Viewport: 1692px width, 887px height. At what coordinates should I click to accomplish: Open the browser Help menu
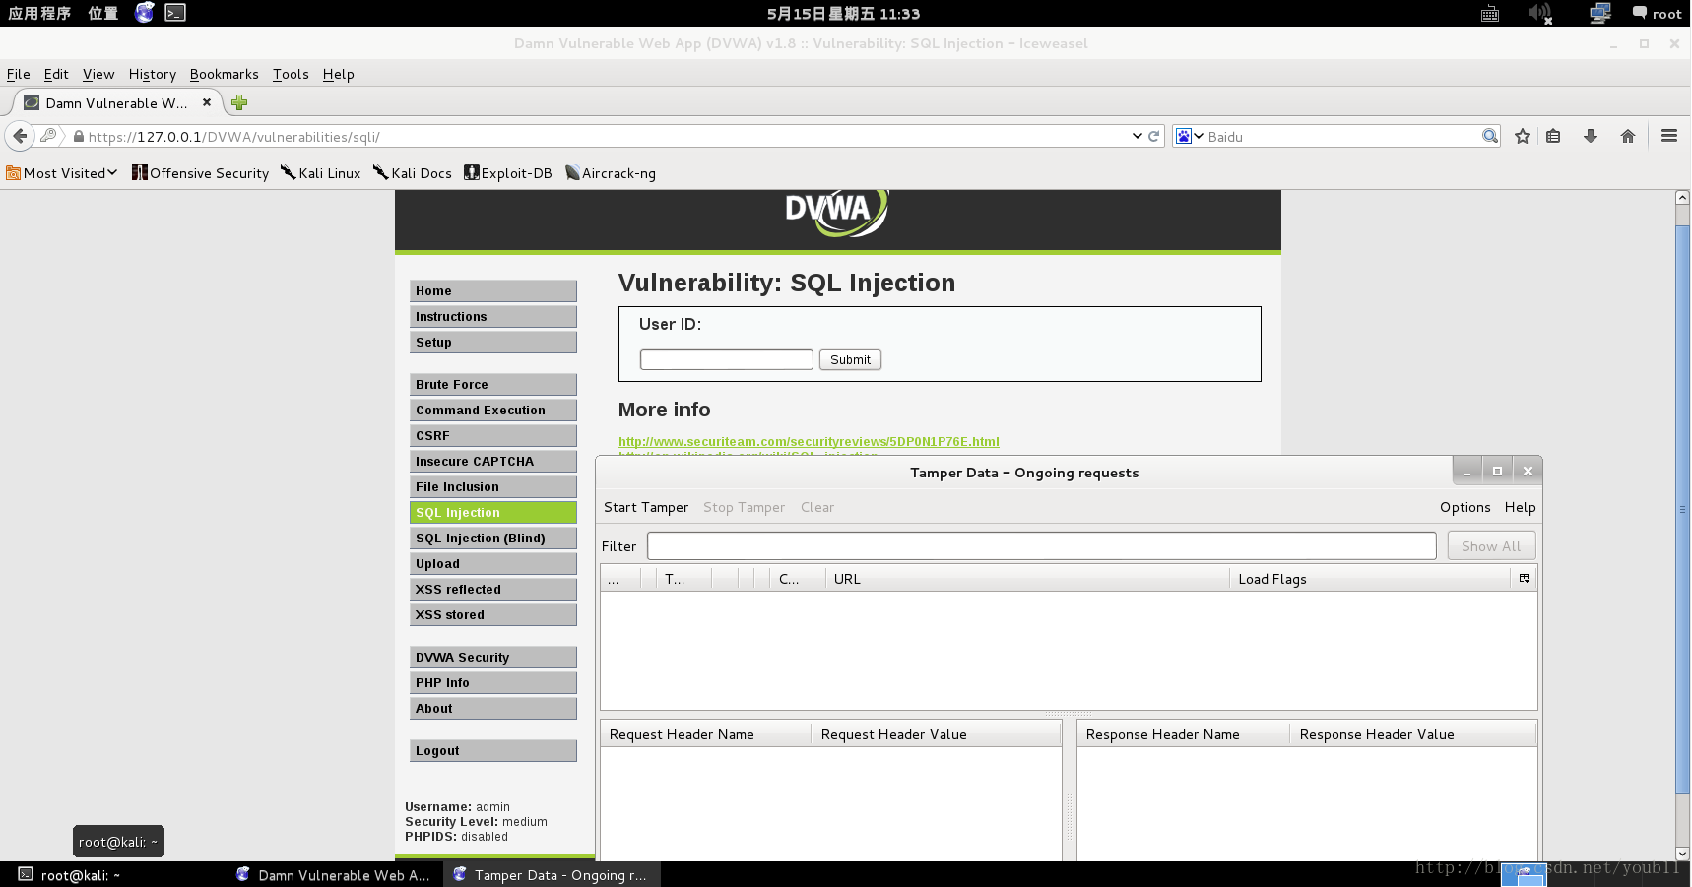click(339, 74)
